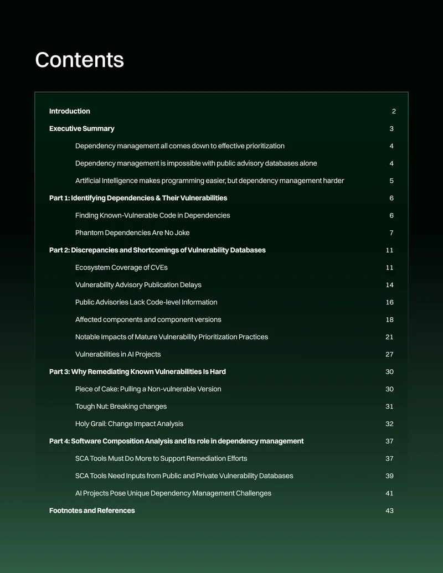Open 'Tough Nut: Breaking changes' entry
Viewport: 443px width, 573px height.
coord(121,406)
